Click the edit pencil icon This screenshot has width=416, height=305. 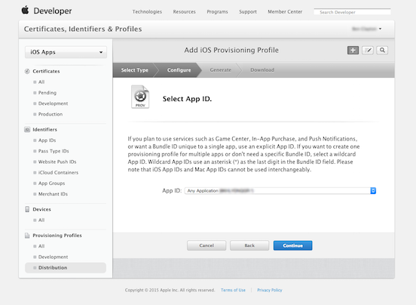(368, 51)
